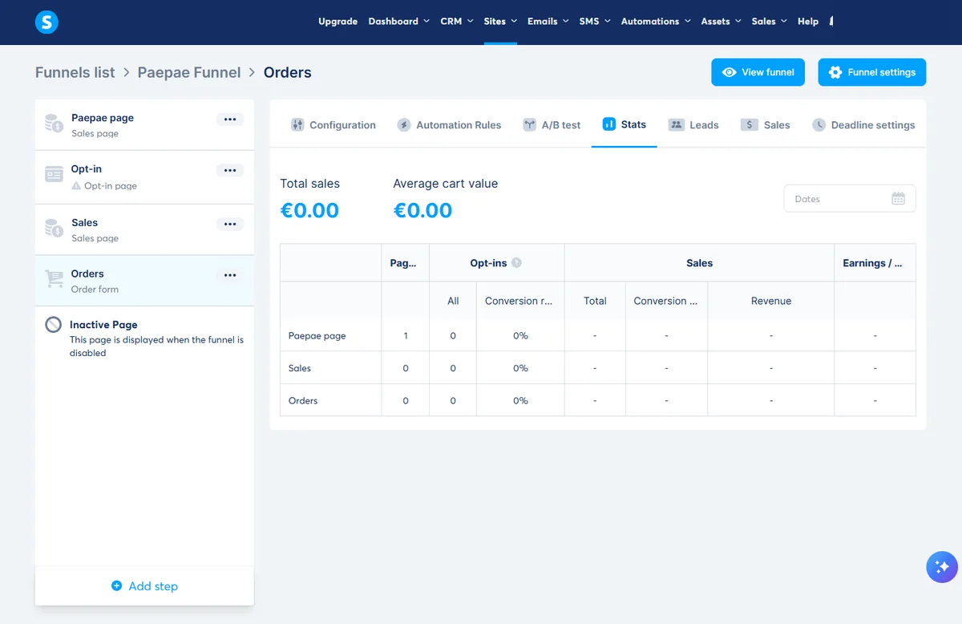The width and height of the screenshot is (962, 624).
Task: Click the Opt-in step page icon
Action: (54, 175)
